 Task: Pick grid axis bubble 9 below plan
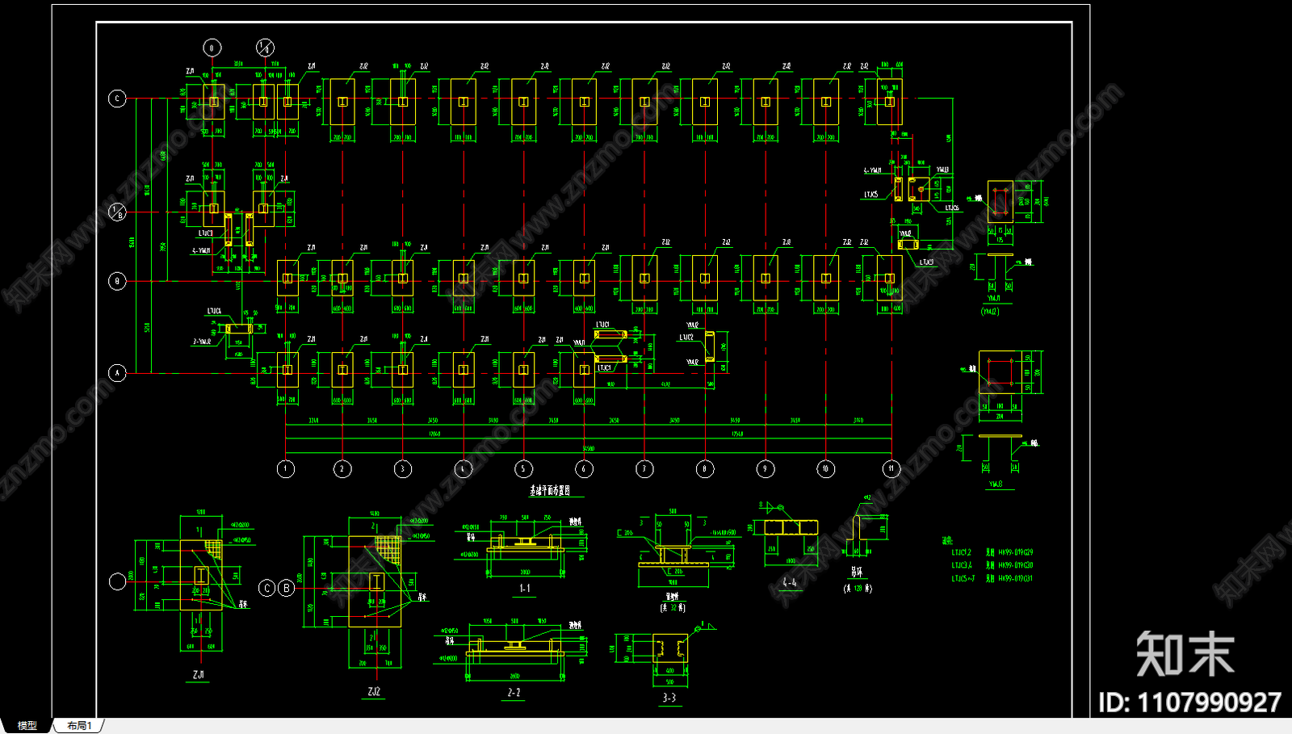(x=766, y=469)
